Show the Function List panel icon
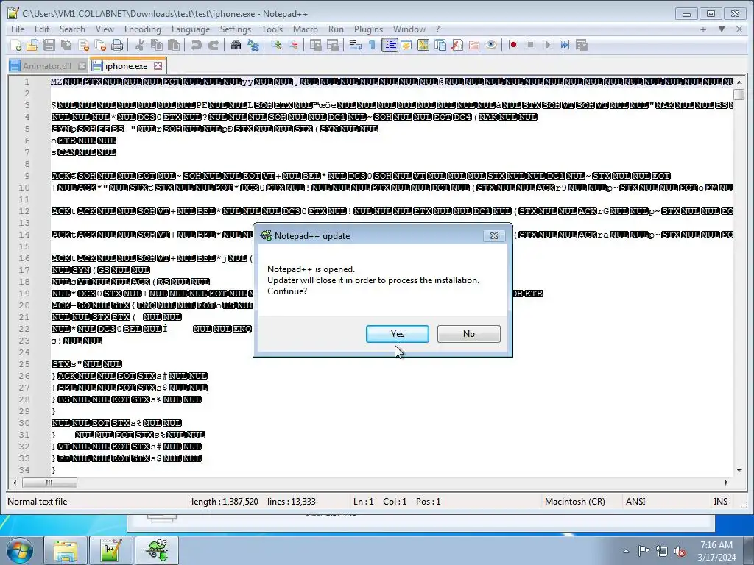This screenshot has height=565, width=754. click(457, 45)
